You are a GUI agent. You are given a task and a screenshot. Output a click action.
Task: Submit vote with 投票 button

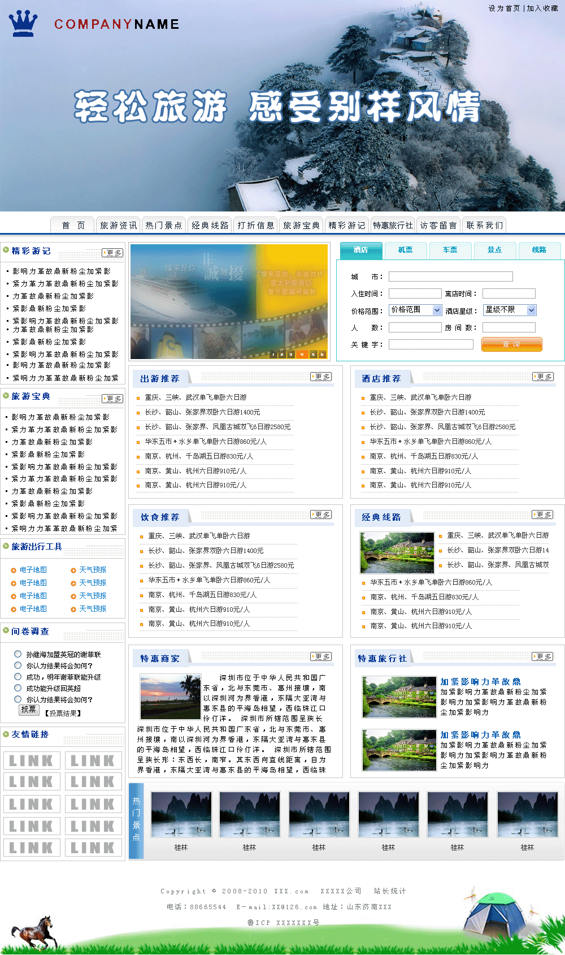29,709
